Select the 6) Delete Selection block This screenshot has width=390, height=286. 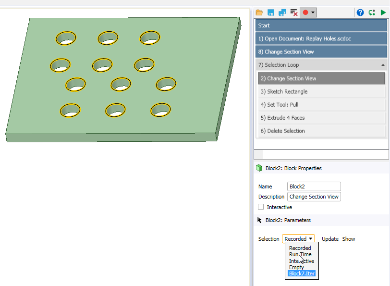point(321,131)
